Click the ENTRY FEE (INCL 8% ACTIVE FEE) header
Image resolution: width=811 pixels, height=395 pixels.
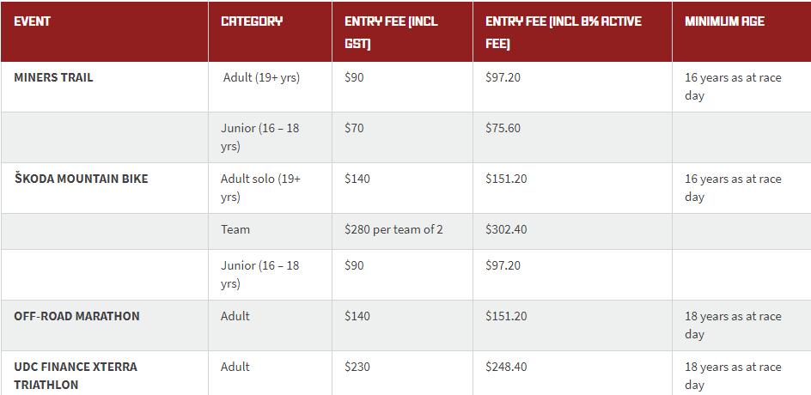572,32
